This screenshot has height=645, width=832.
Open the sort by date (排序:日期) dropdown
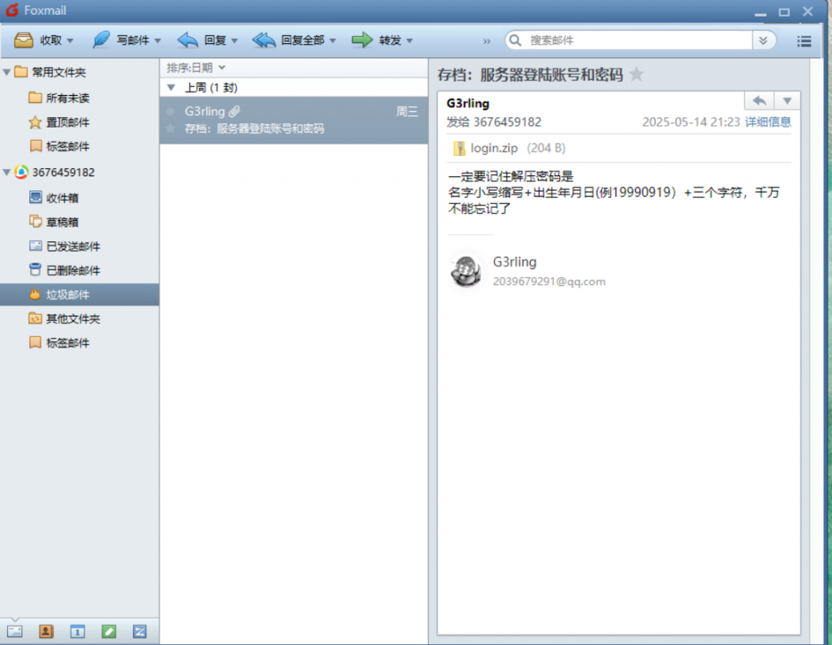pyautogui.click(x=196, y=67)
